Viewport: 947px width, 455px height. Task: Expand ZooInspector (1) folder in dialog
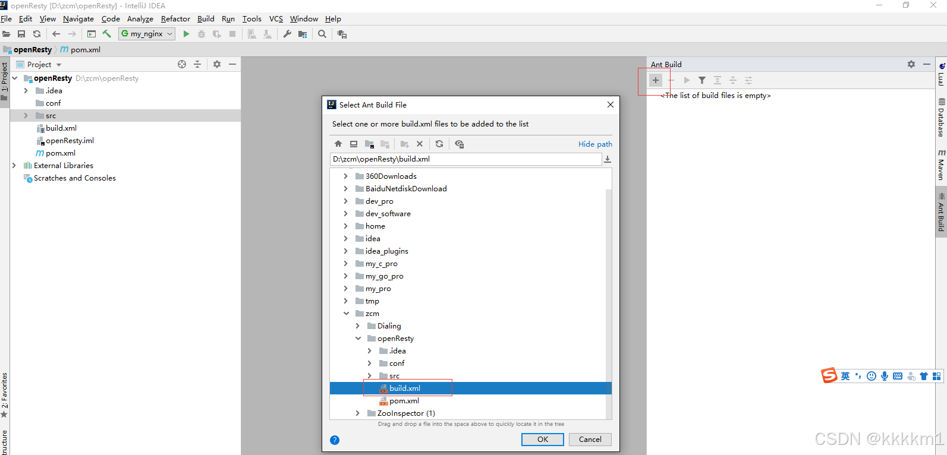357,413
